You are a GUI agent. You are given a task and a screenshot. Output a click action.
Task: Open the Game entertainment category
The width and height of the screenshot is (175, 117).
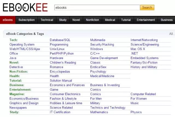[54, 90]
